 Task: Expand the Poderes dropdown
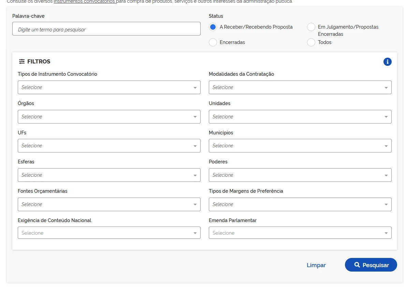(x=300, y=175)
